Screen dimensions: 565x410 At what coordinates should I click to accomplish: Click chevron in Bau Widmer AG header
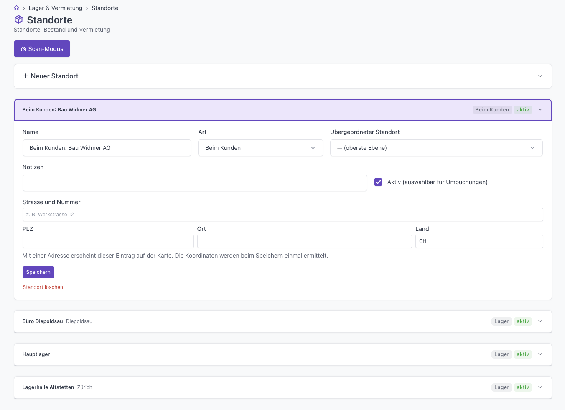click(540, 110)
